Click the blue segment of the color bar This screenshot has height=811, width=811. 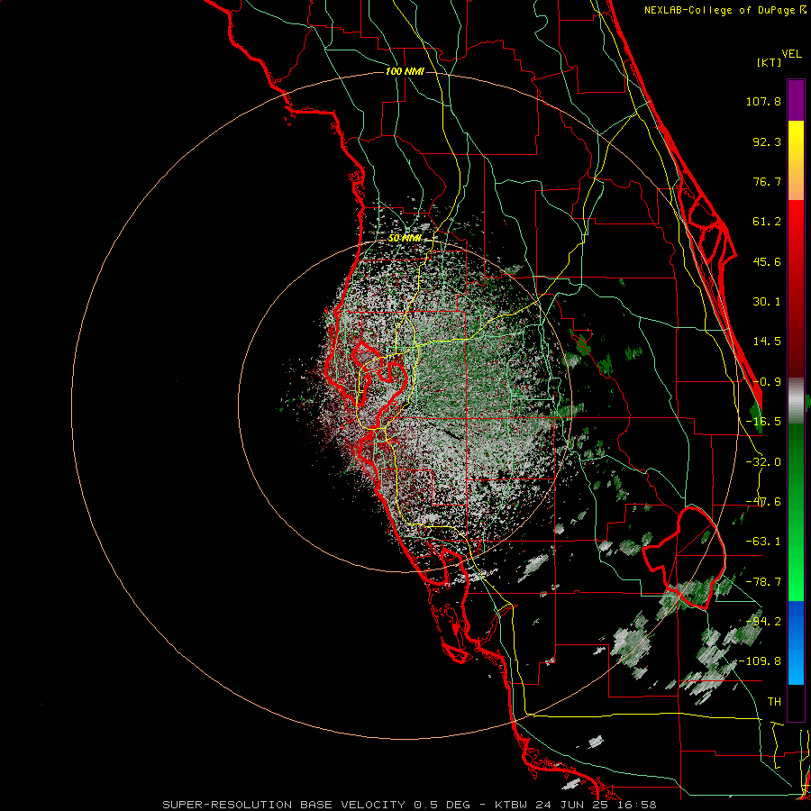pos(796,642)
